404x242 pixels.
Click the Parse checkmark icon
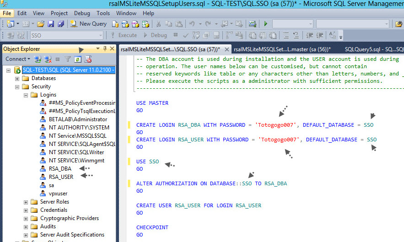pyautogui.click(x=185, y=35)
